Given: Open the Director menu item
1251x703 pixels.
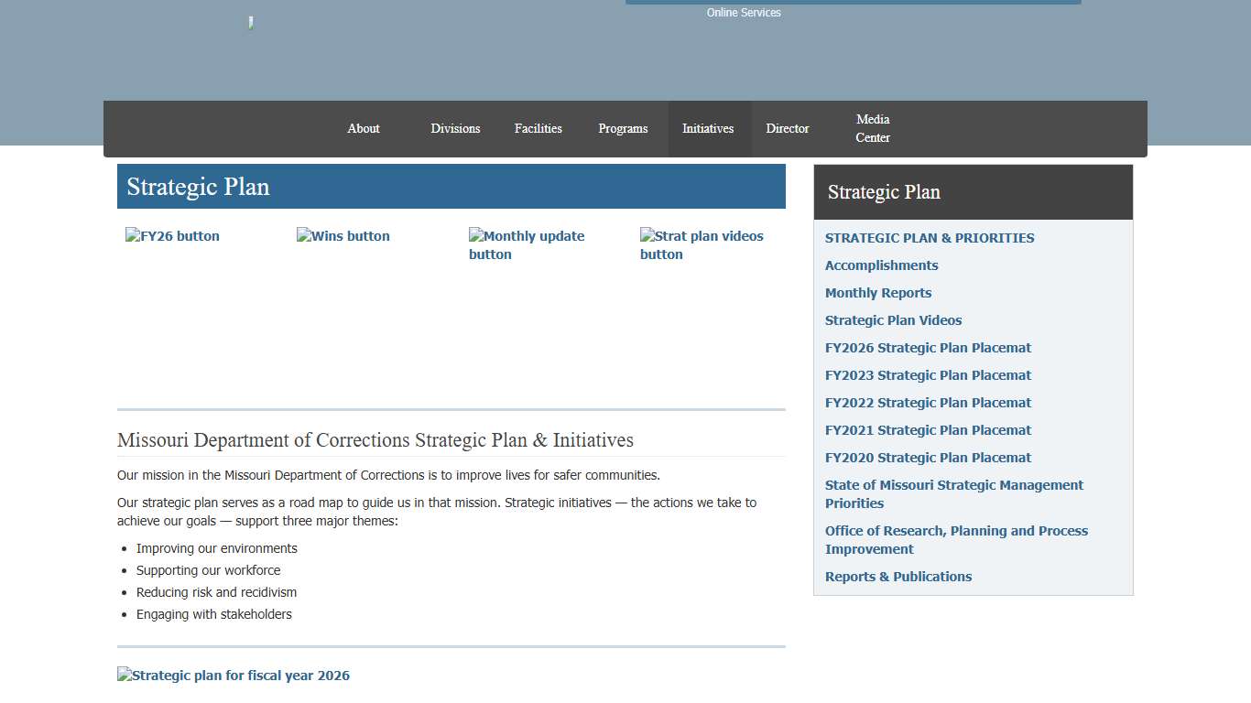Looking at the screenshot, I should click(x=788, y=128).
